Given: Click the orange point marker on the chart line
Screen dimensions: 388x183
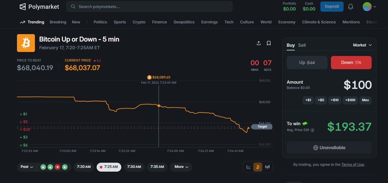Looking at the screenshot, I should tap(159, 105).
